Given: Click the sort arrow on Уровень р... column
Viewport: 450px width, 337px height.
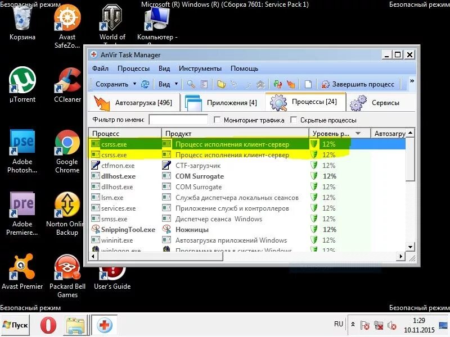Looking at the screenshot, I should [x=358, y=133].
